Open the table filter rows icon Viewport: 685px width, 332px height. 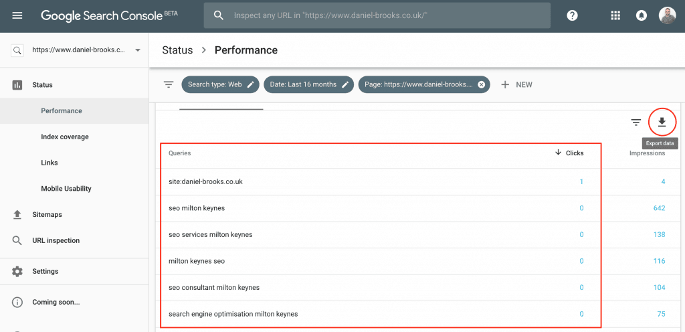[x=635, y=122]
